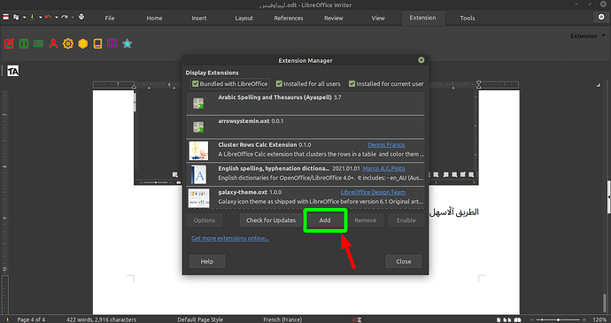
Task: Click the green two-column layout icon
Action: click(24, 43)
